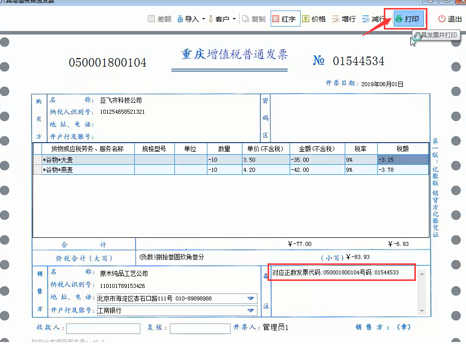
Task: Click the 大麦 row selector
Action: (x=38, y=160)
